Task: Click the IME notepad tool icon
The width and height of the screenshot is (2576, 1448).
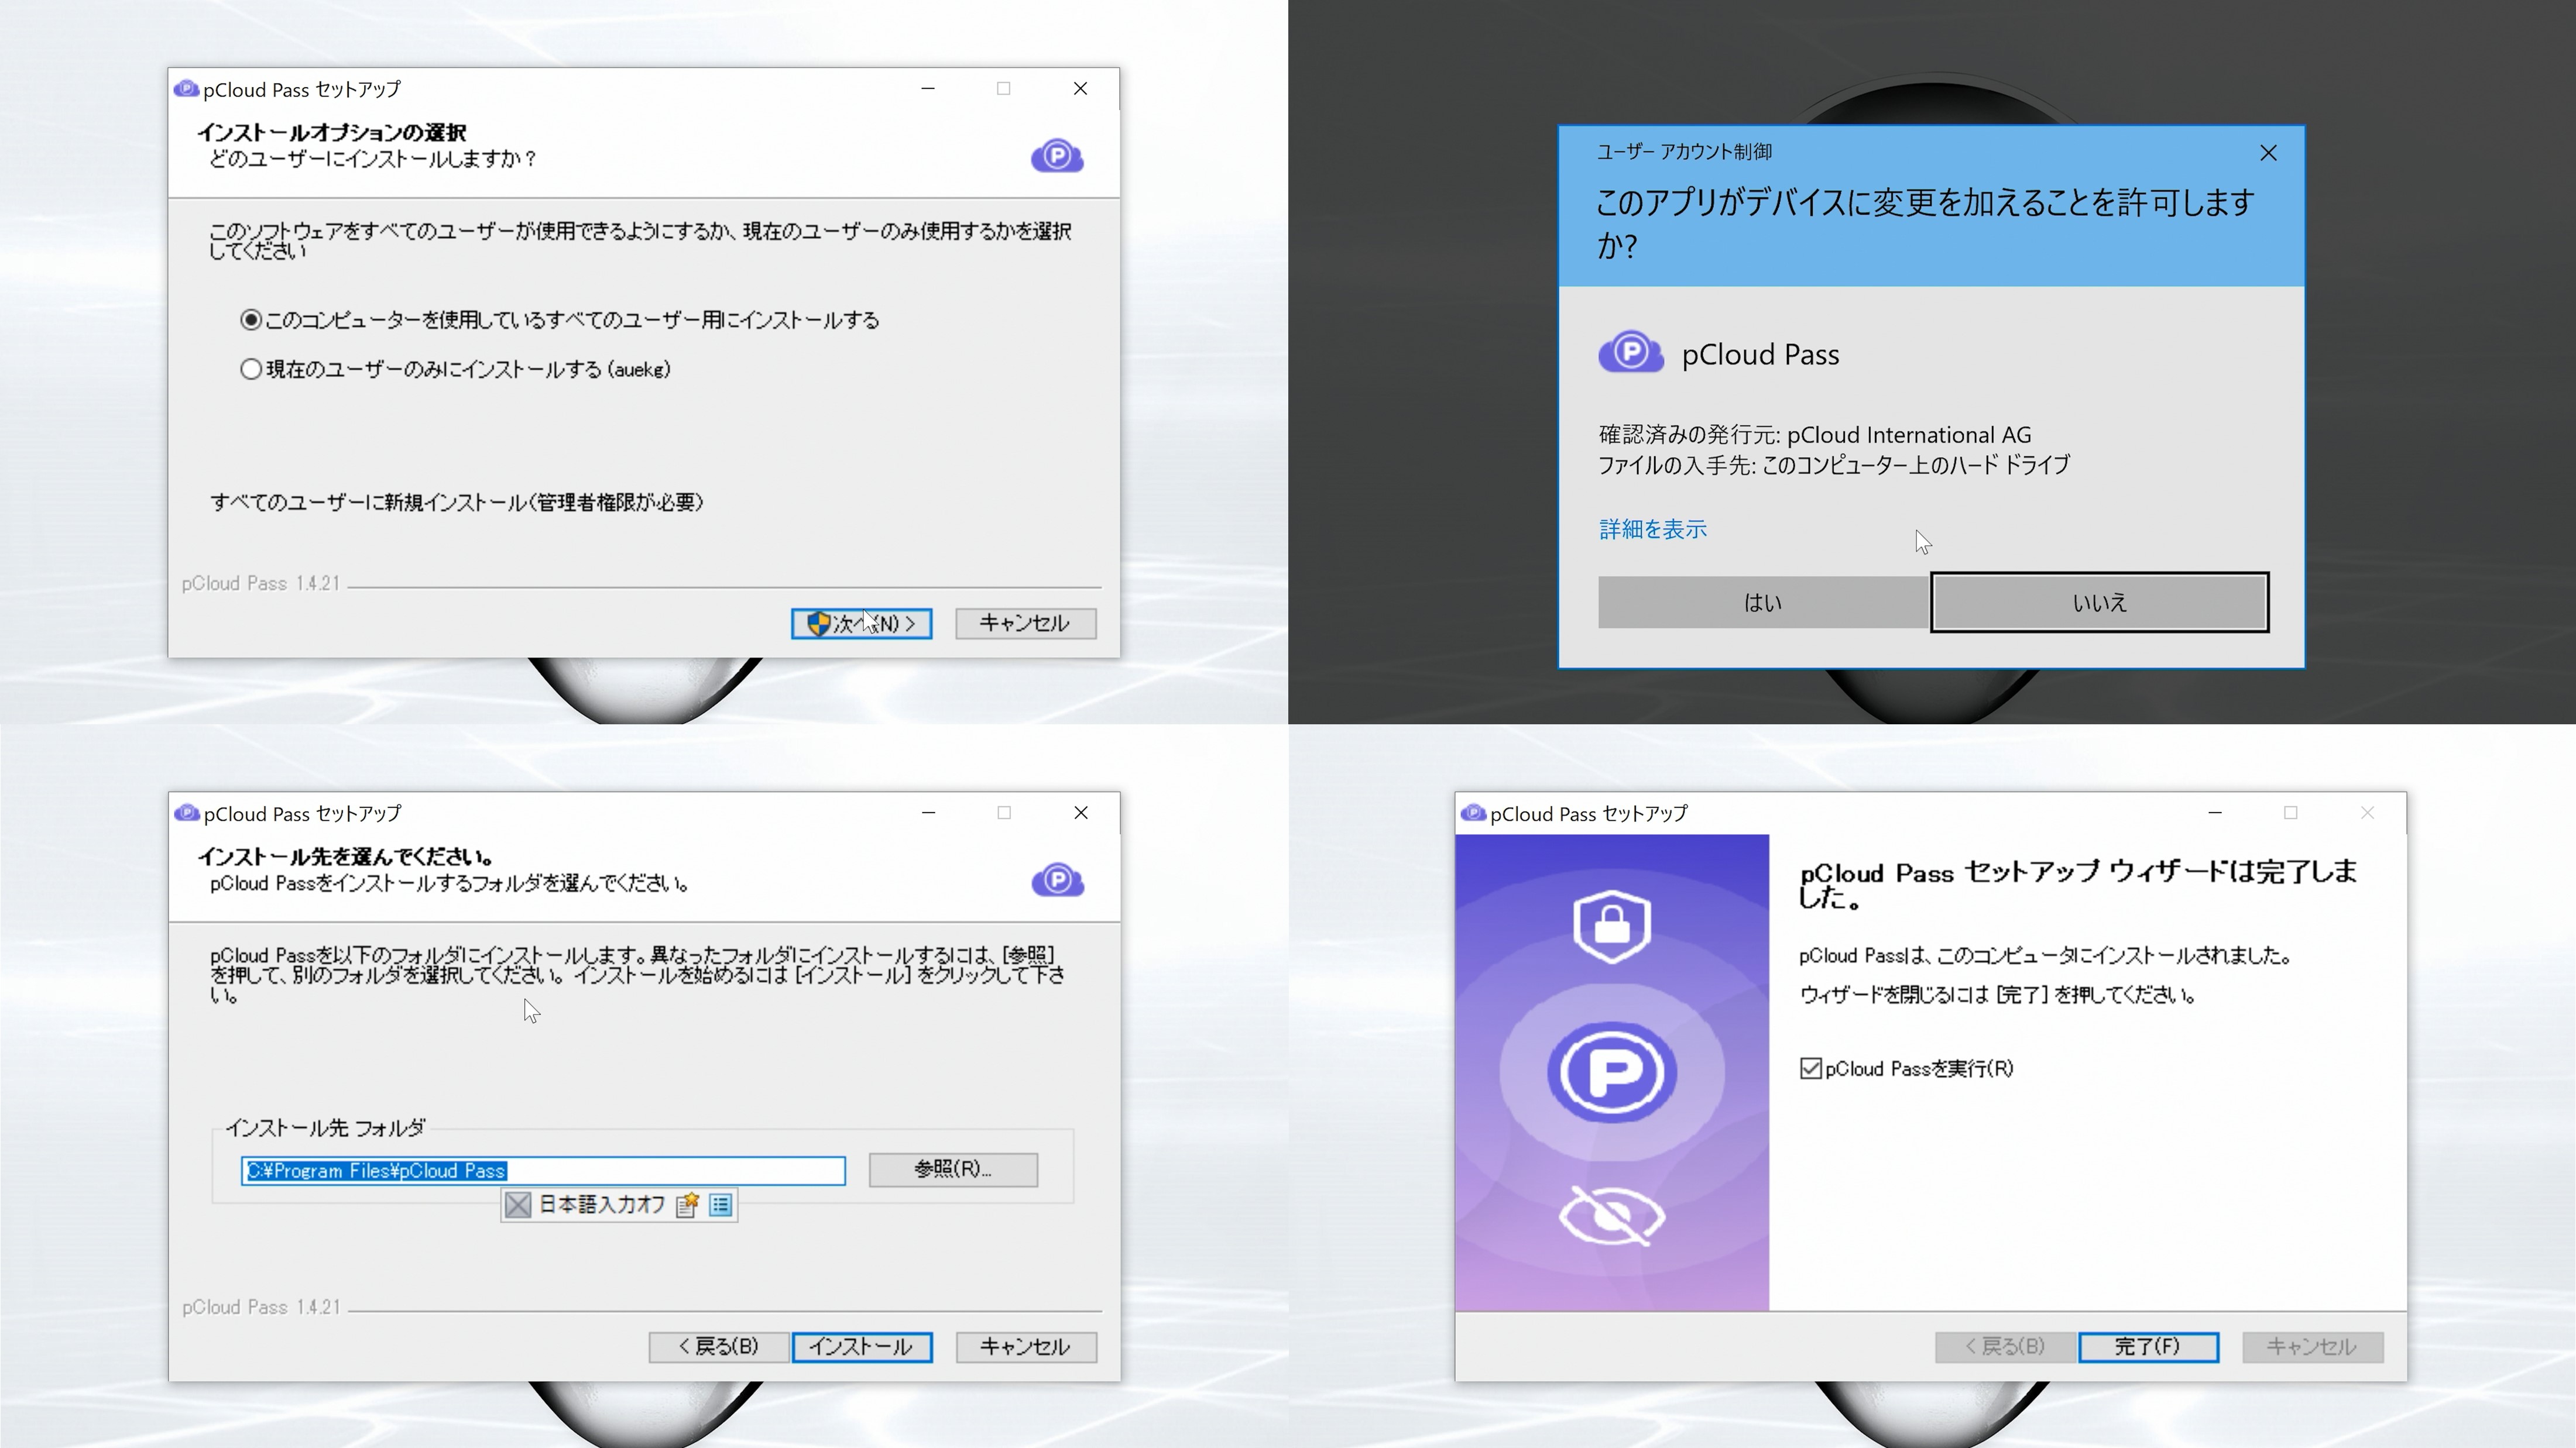Action: point(687,1205)
